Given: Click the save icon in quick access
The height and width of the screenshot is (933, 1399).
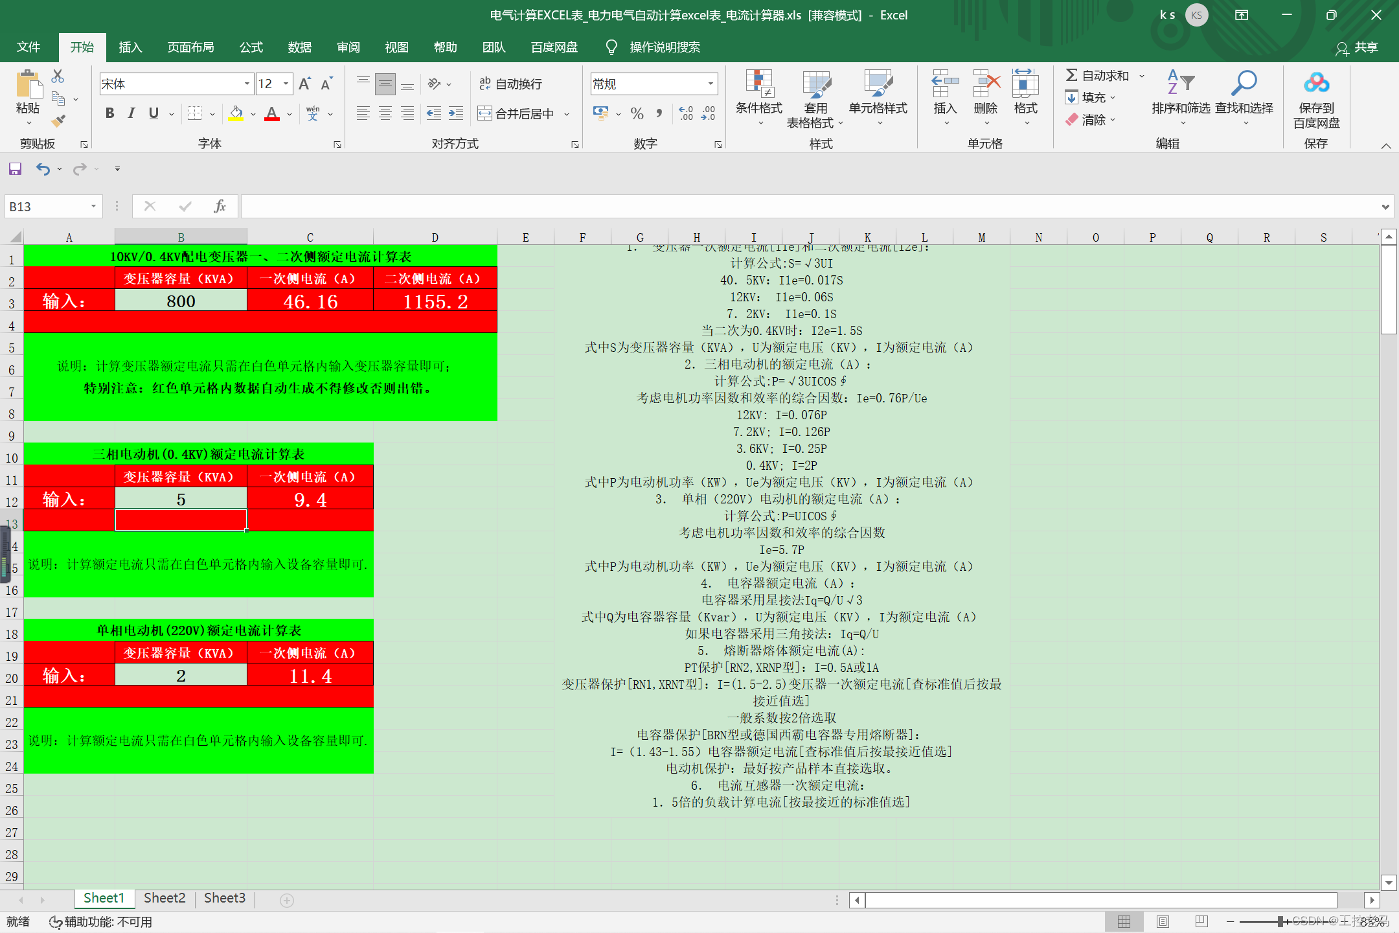Looking at the screenshot, I should 15,169.
